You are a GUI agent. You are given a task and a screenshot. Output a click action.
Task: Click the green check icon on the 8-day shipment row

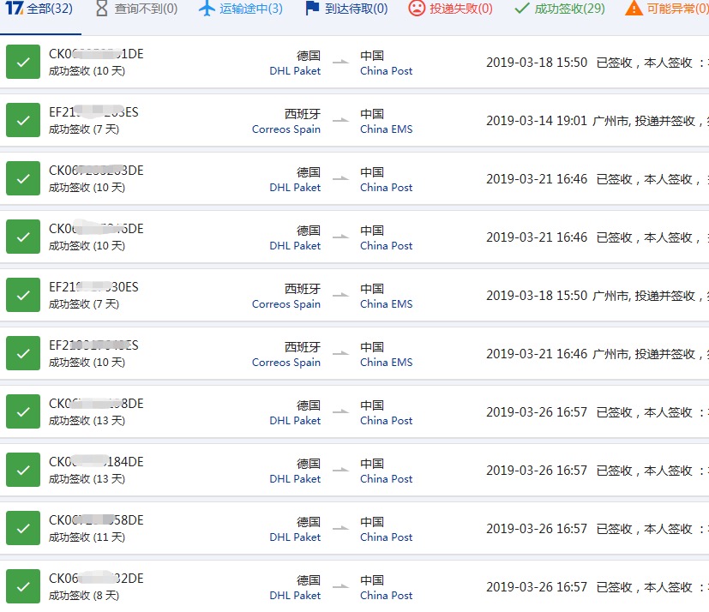[x=22, y=587]
